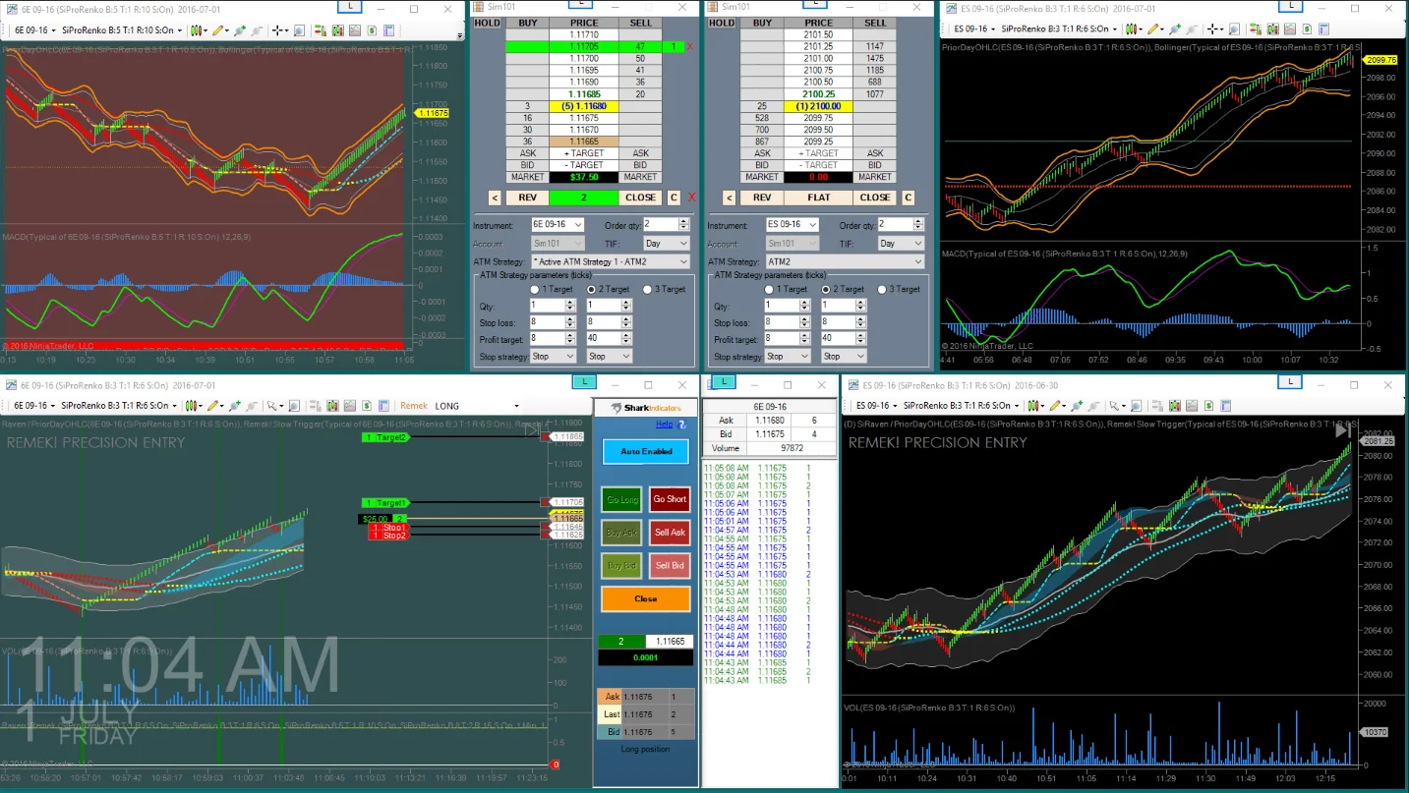Image resolution: width=1409 pixels, height=793 pixels.
Task: Click REV button in ES SuperDOM
Action: coord(761,198)
